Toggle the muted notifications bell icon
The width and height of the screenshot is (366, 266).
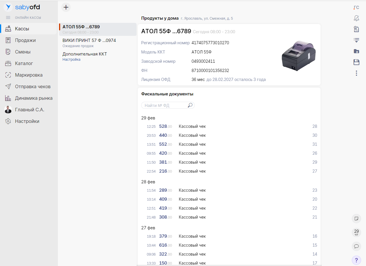coord(356,18)
